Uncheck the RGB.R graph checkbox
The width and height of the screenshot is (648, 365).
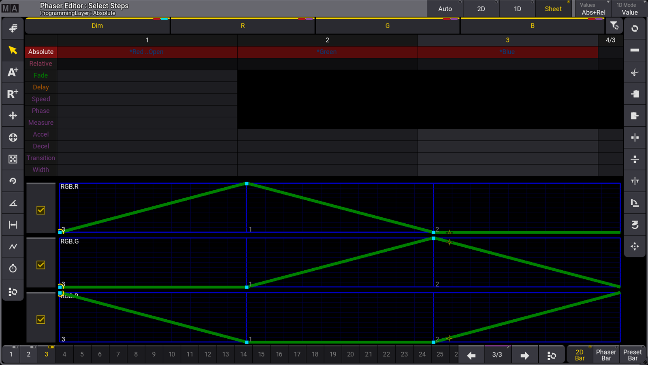click(x=41, y=210)
